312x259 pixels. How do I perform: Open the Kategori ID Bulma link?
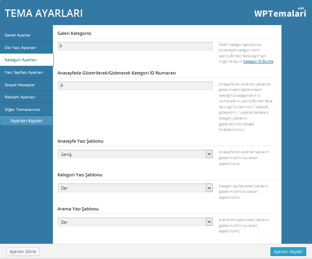click(258, 62)
